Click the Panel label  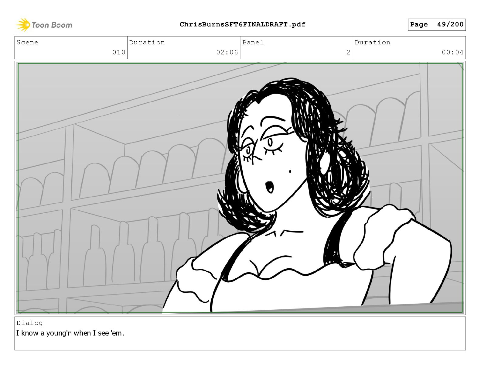253,43
